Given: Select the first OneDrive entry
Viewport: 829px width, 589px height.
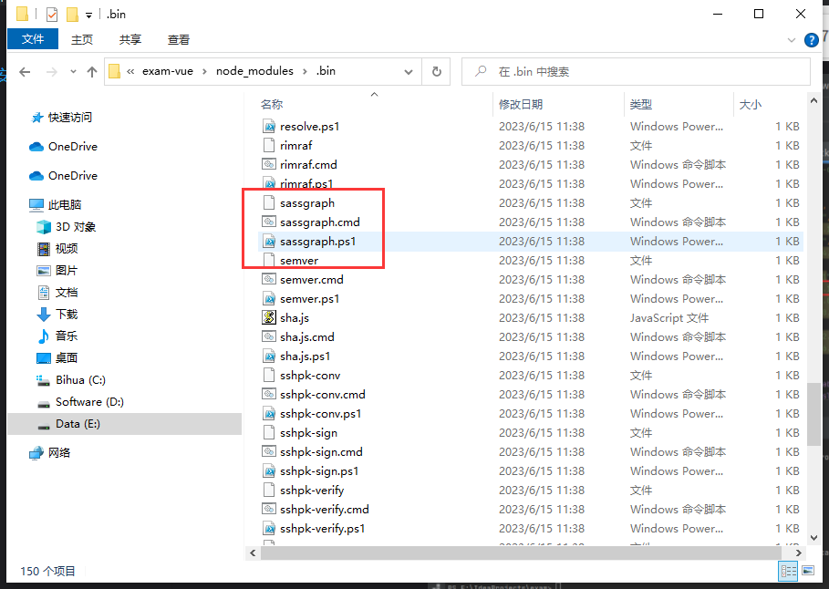Looking at the screenshot, I should coord(72,147).
